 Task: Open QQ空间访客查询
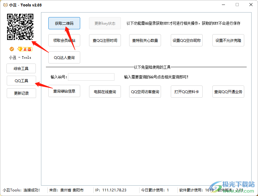point(145,92)
